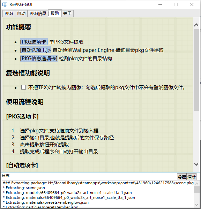Switch to the PKG tab
This screenshot has height=209, width=201.
click(x=9, y=14)
